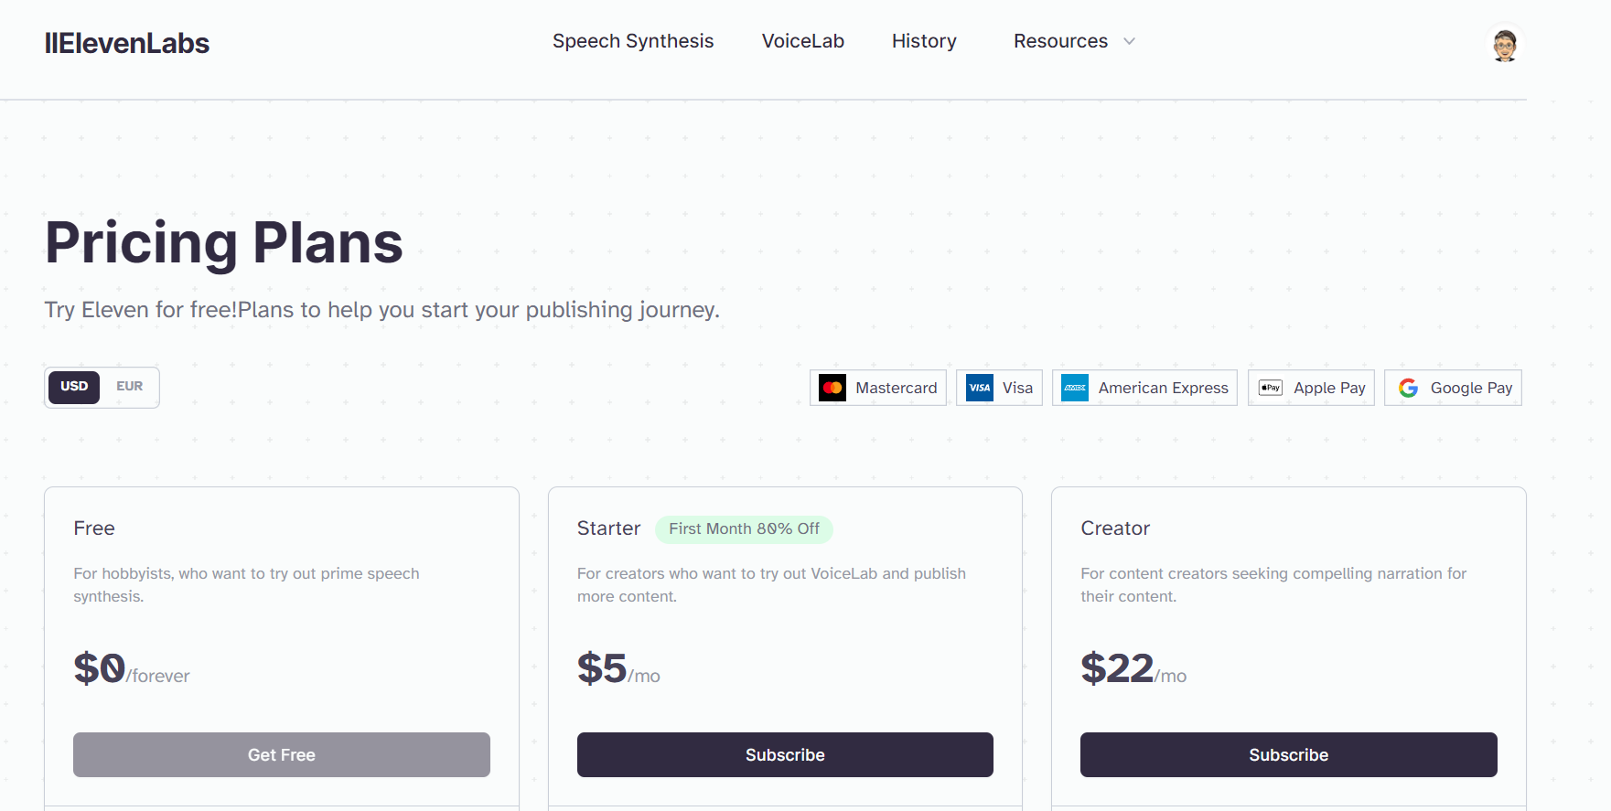Screen dimensions: 1611x811
Task: Open the Resources menu
Action: pos(1060,41)
